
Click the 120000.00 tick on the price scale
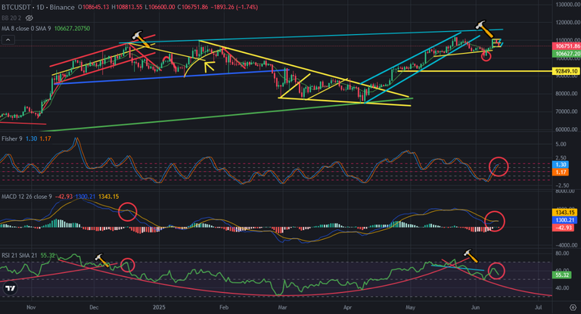point(567,22)
